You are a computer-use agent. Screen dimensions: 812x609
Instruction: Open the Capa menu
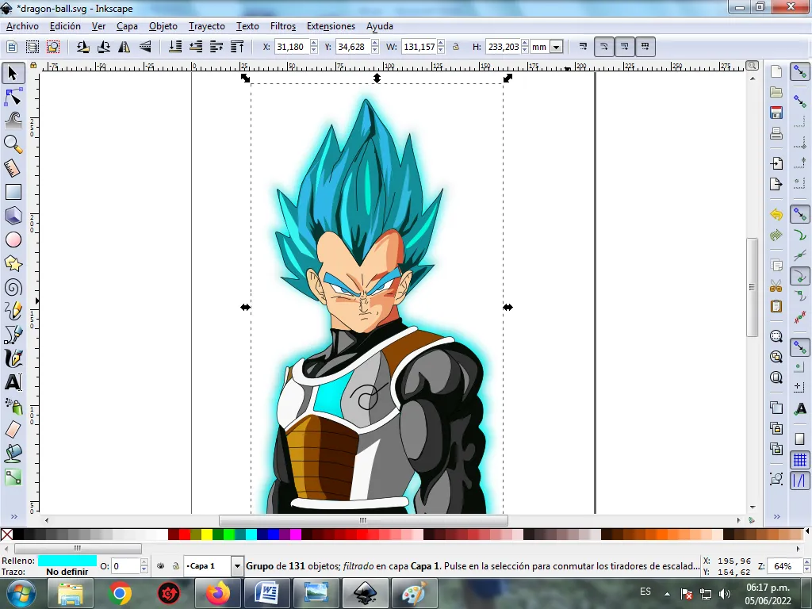pos(127,26)
